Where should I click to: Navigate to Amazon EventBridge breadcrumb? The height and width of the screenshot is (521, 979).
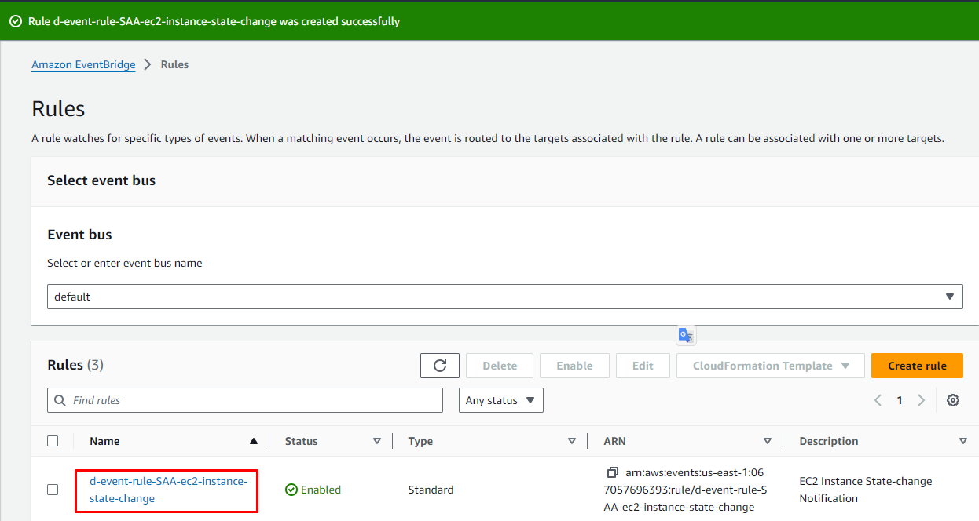83,64
